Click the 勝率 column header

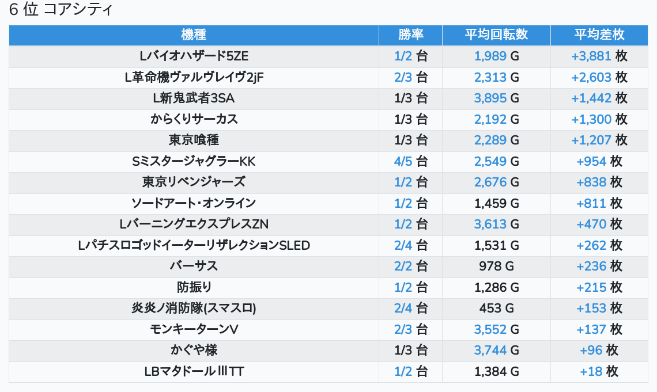(x=410, y=35)
